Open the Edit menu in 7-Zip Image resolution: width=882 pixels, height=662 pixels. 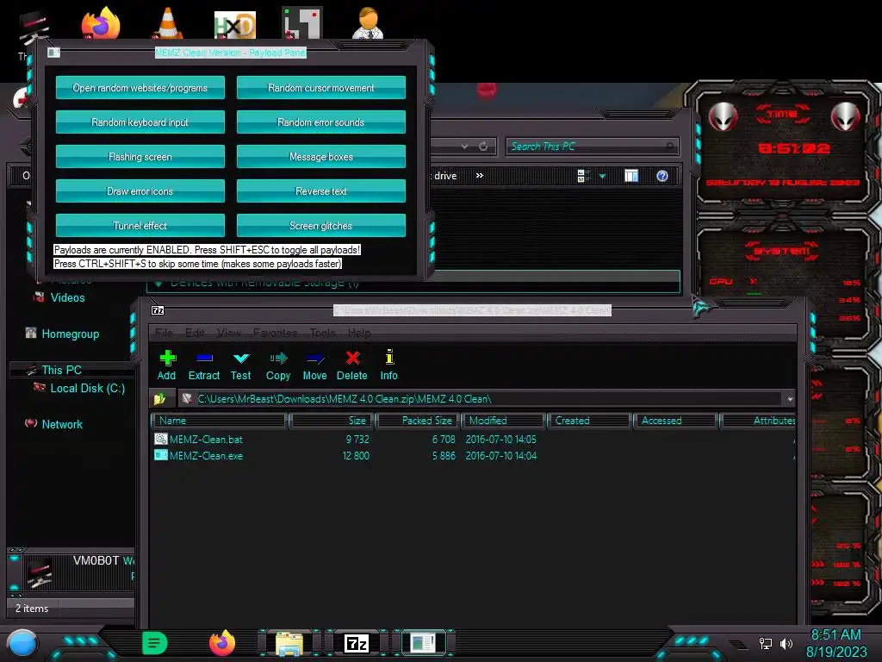[195, 333]
